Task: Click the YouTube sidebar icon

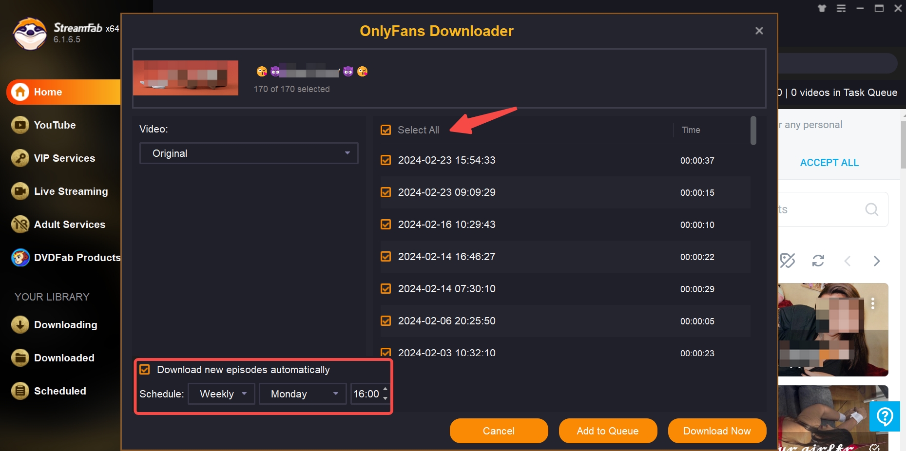Action: (x=20, y=125)
